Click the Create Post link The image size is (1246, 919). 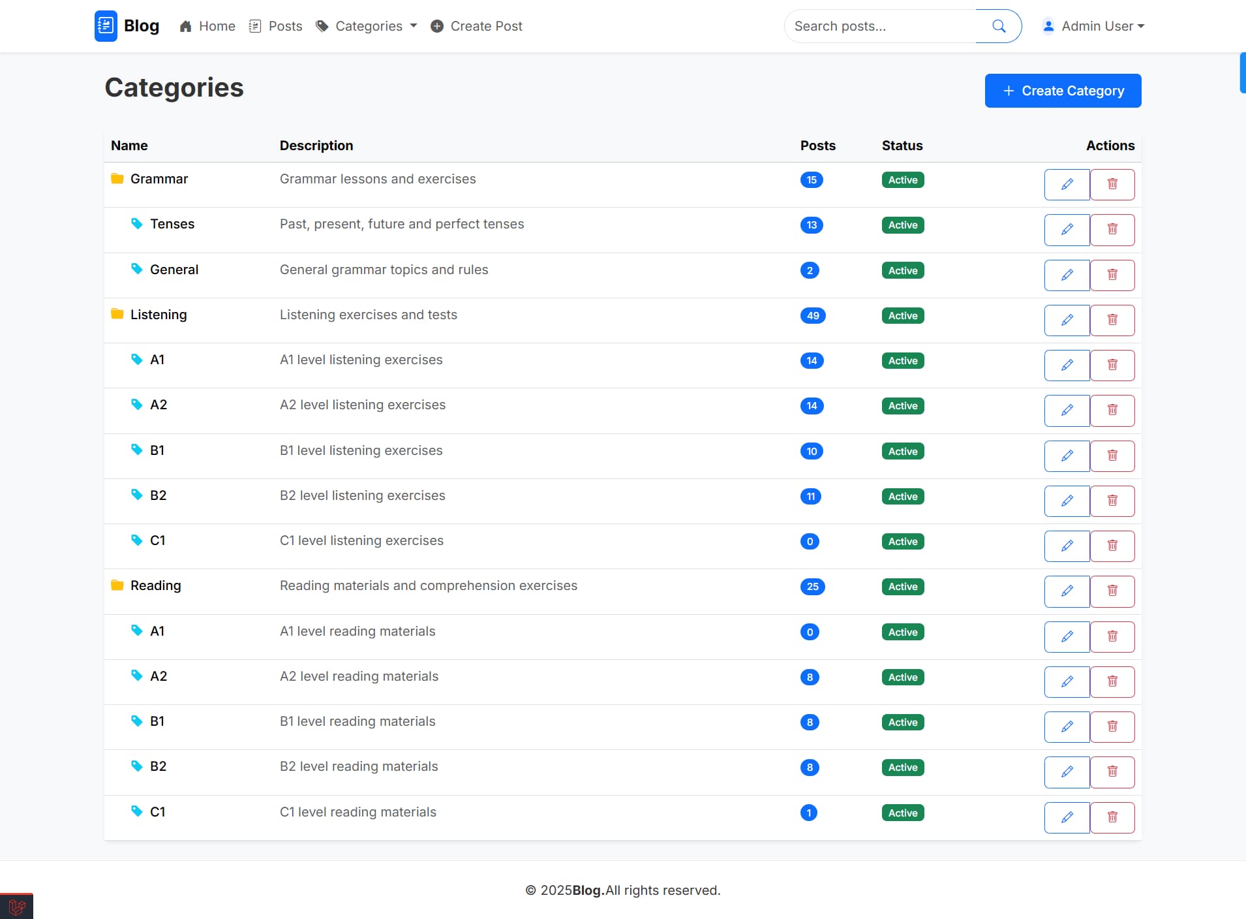point(477,26)
